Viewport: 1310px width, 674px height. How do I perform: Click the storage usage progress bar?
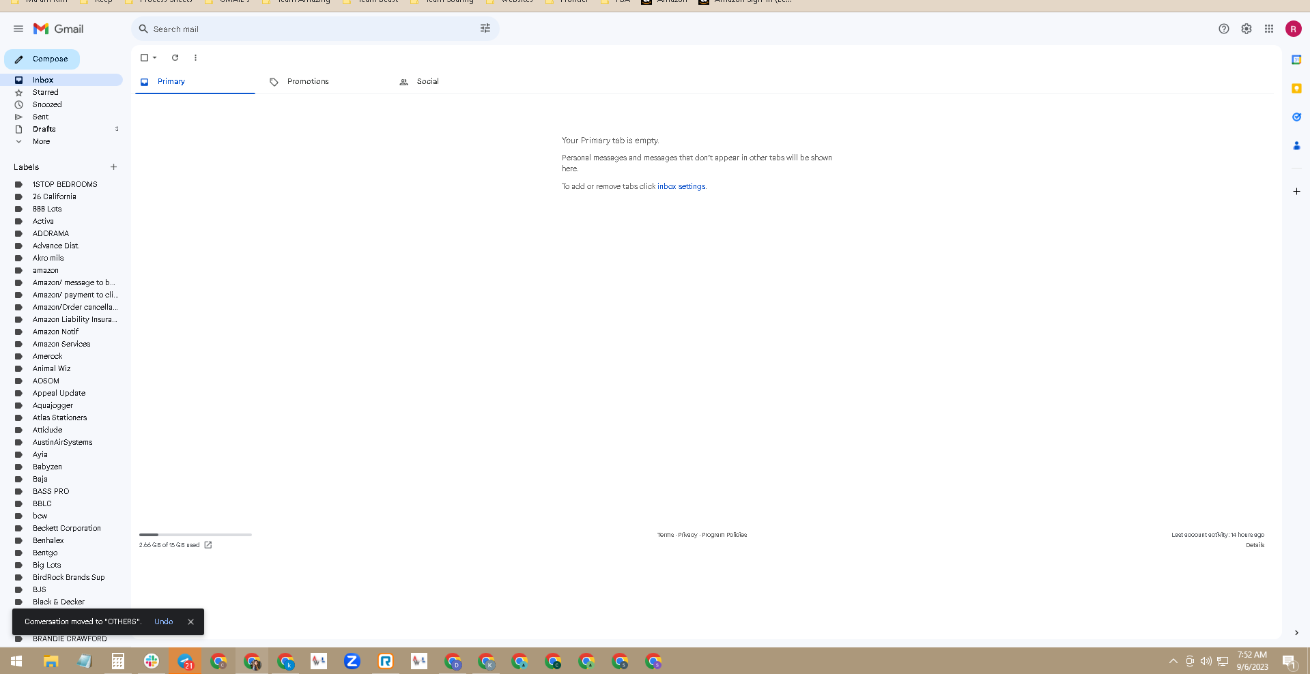(x=195, y=535)
